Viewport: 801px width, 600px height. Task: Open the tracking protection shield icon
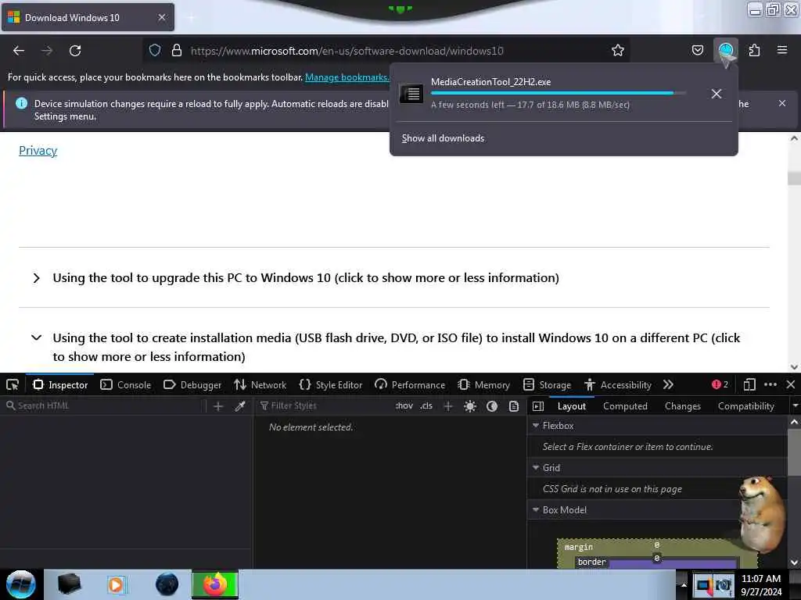coord(155,50)
